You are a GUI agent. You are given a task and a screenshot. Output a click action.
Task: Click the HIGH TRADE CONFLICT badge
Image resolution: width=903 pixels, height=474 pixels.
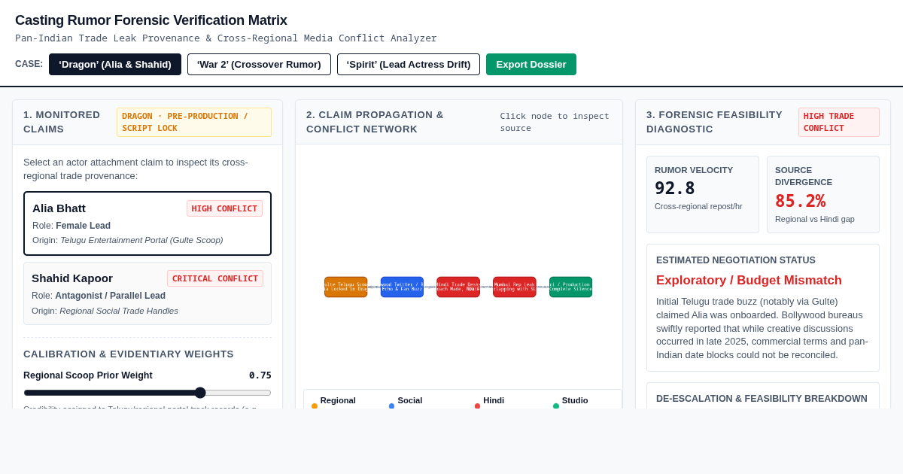[839, 122]
